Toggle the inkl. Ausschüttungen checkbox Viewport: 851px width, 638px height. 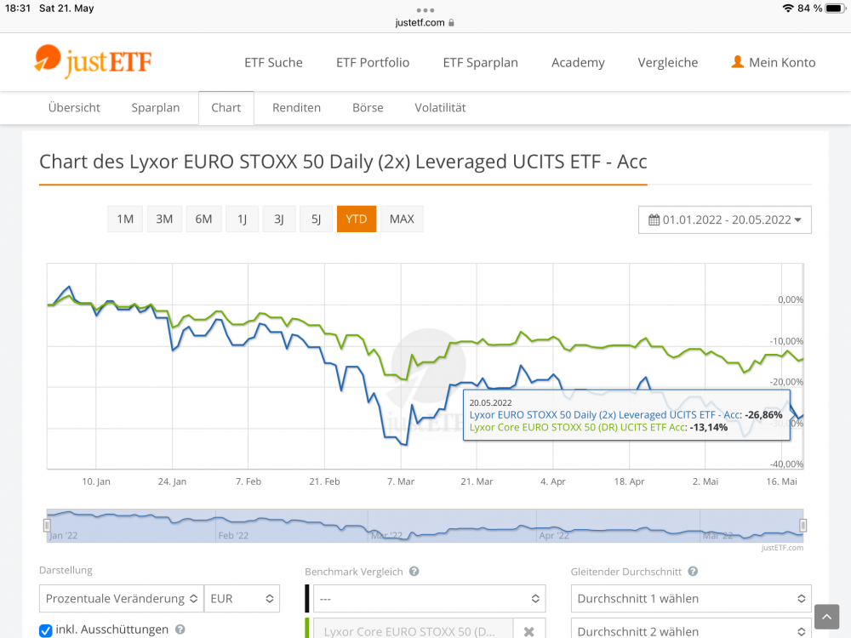point(46,630)
